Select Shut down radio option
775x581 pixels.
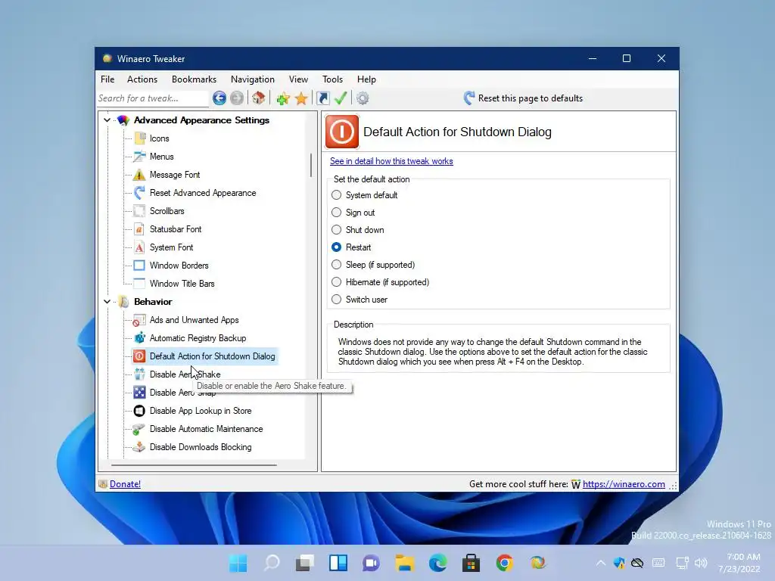[x=337, y=230]
